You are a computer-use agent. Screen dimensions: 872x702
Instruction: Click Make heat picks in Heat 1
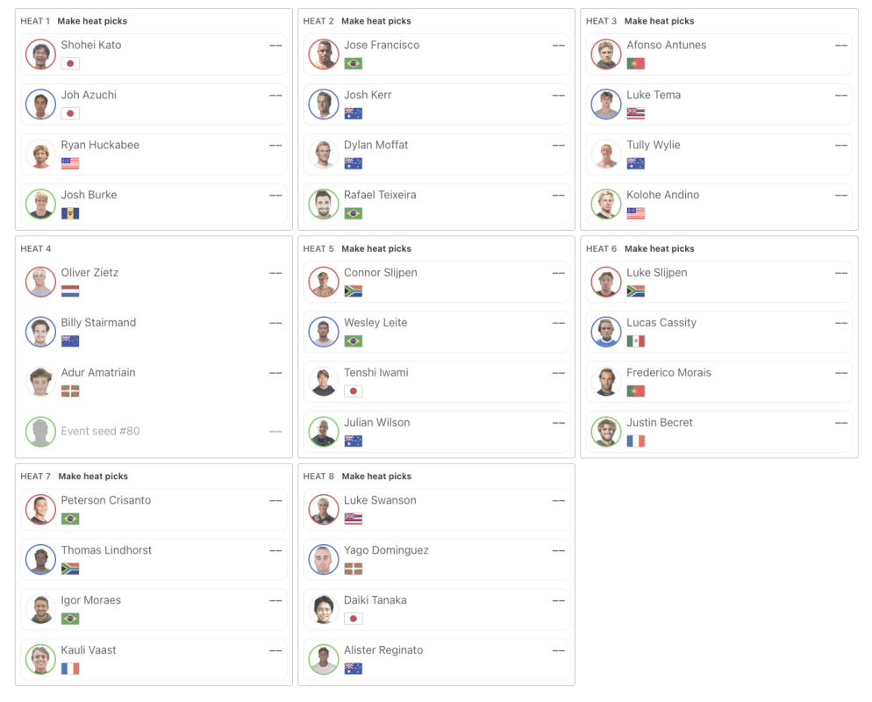point(92,21)
